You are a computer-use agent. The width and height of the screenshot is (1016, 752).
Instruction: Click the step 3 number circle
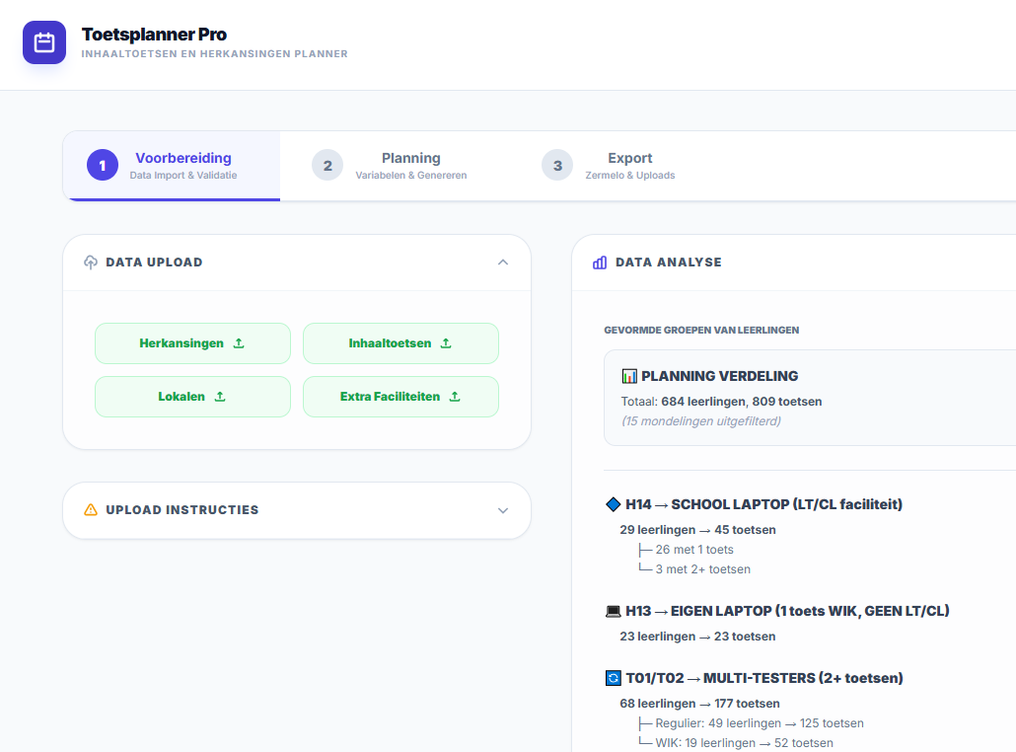pos(557,166)
